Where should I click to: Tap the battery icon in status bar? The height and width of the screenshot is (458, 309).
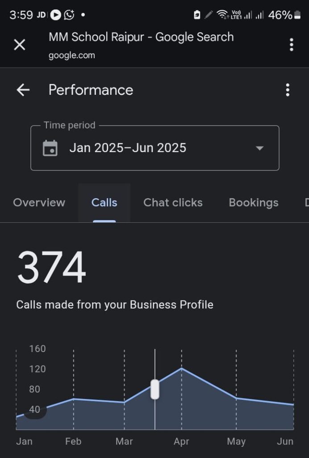[x=297, y=15]
